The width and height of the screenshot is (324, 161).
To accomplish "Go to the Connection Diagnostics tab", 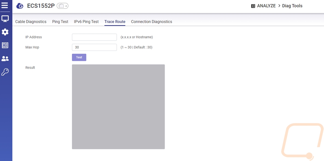I will point(151,22).
